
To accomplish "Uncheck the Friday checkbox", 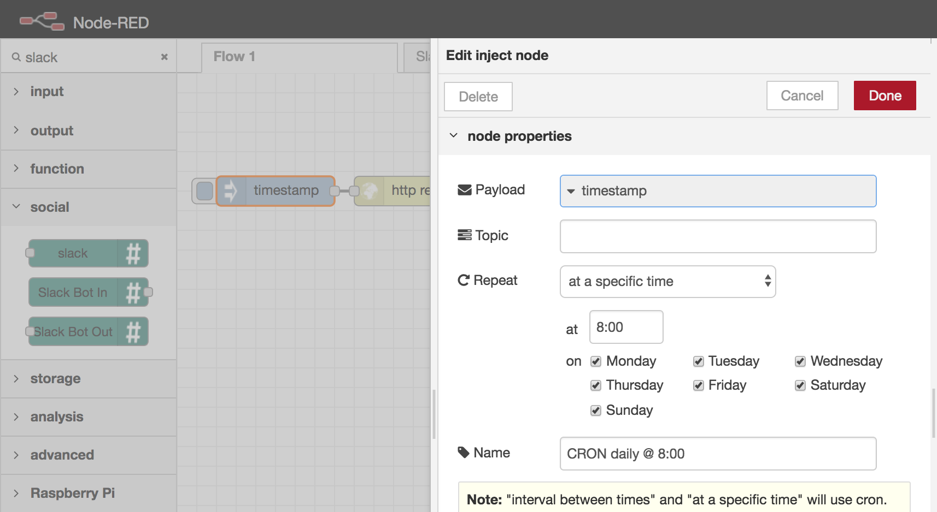I will coord(698,385).
